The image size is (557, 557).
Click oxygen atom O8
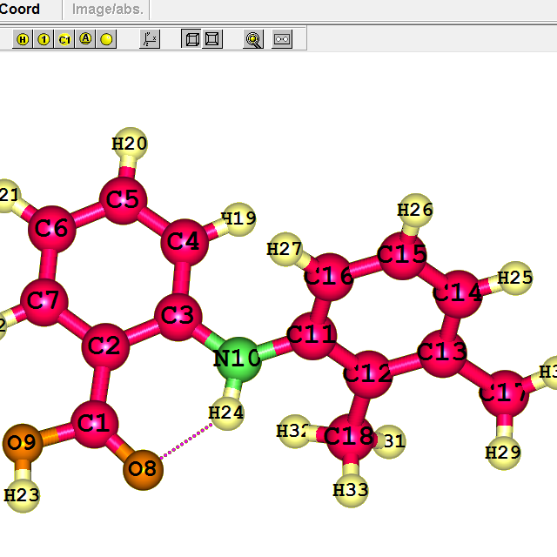click(143, 469)
